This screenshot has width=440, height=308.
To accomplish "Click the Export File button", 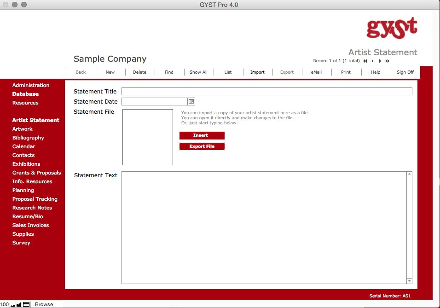I will tap(202, 146).
